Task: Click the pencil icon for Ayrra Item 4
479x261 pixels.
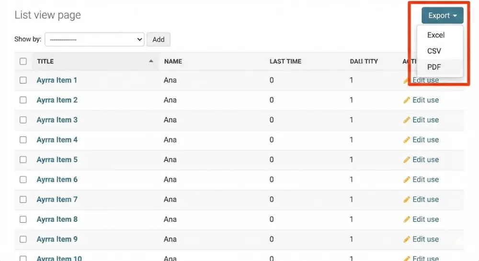Action: (x=407, y=140)
